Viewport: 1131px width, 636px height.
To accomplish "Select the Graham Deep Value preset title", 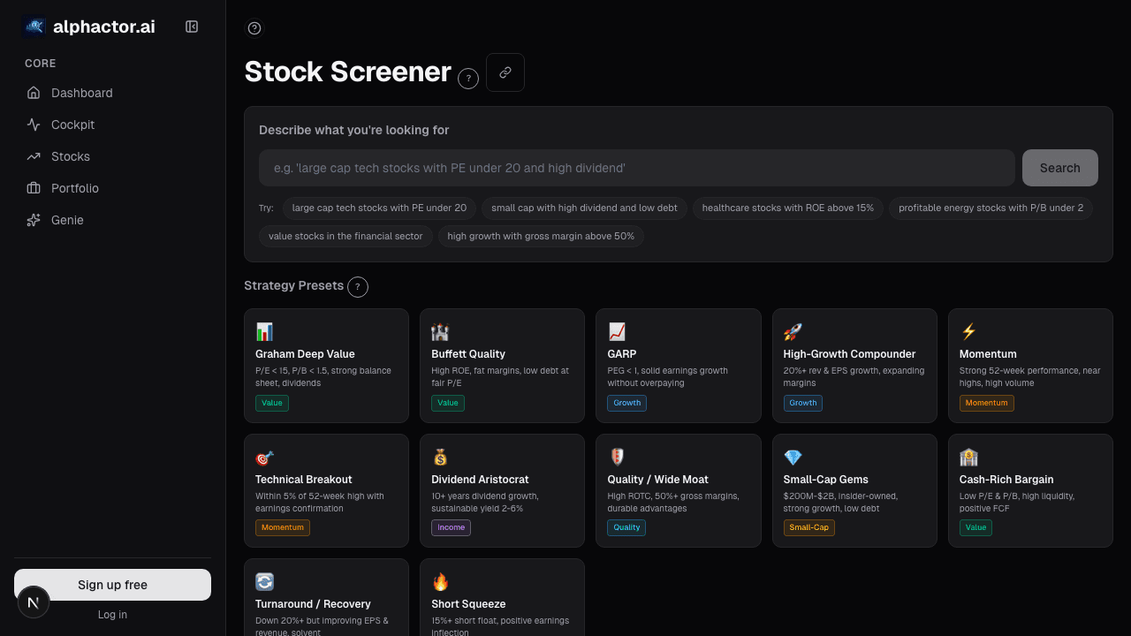I will tap(305, 354).
